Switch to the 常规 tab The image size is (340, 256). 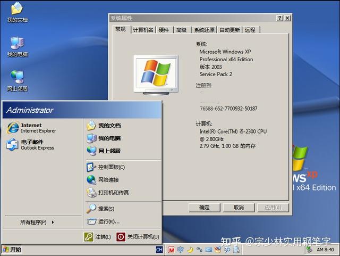(x=121, y=29)
